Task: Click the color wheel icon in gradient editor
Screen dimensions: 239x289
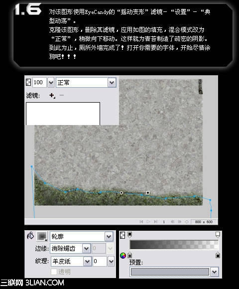Action: coord(123,256)
